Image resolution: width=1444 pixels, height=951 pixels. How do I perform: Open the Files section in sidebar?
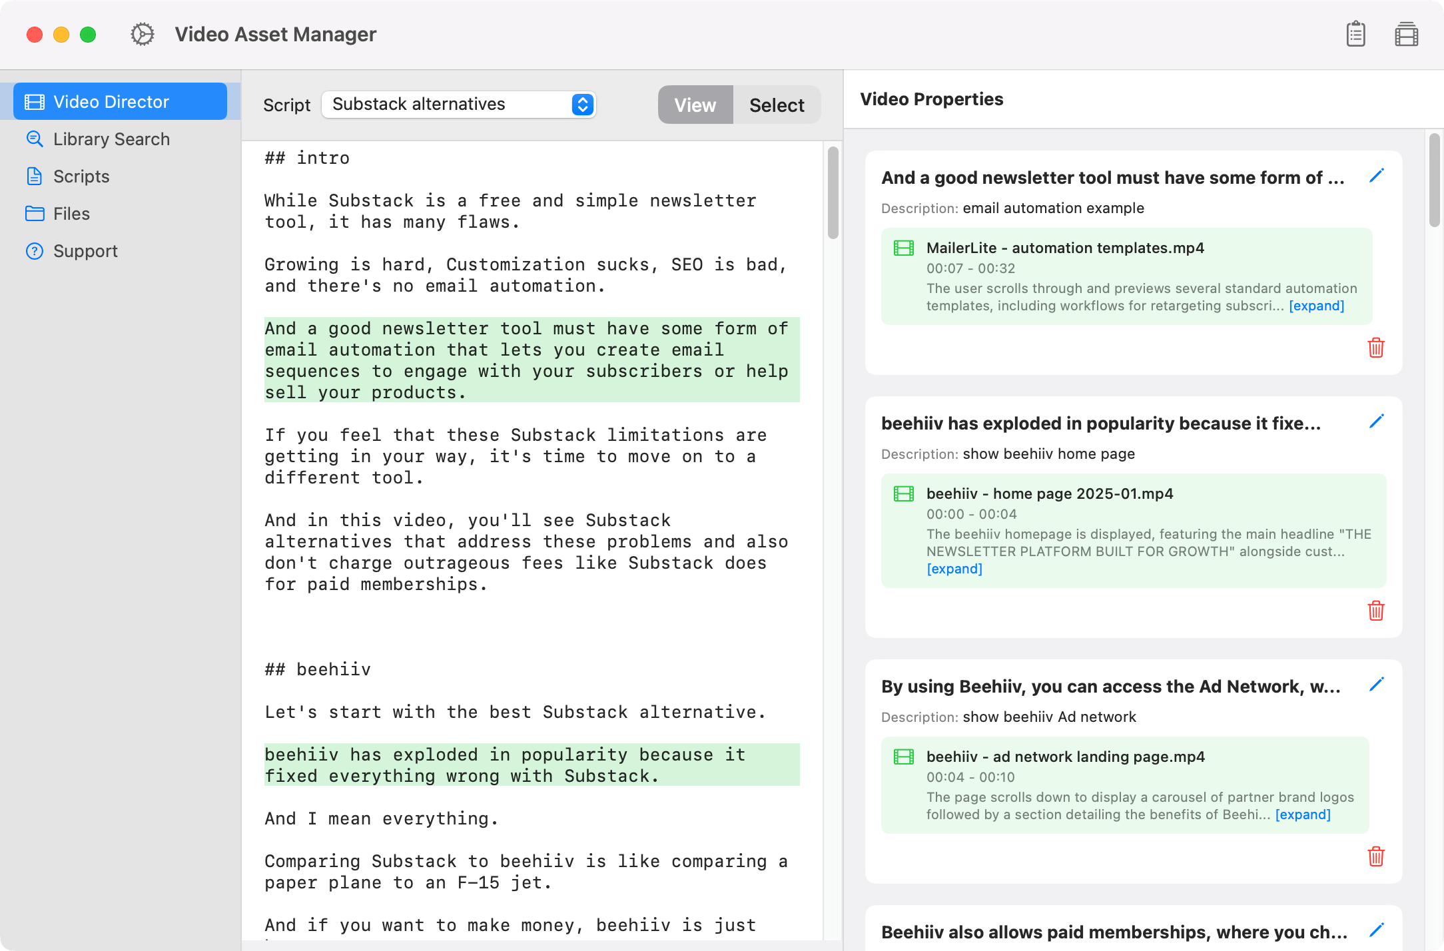[x=71, y=214]
